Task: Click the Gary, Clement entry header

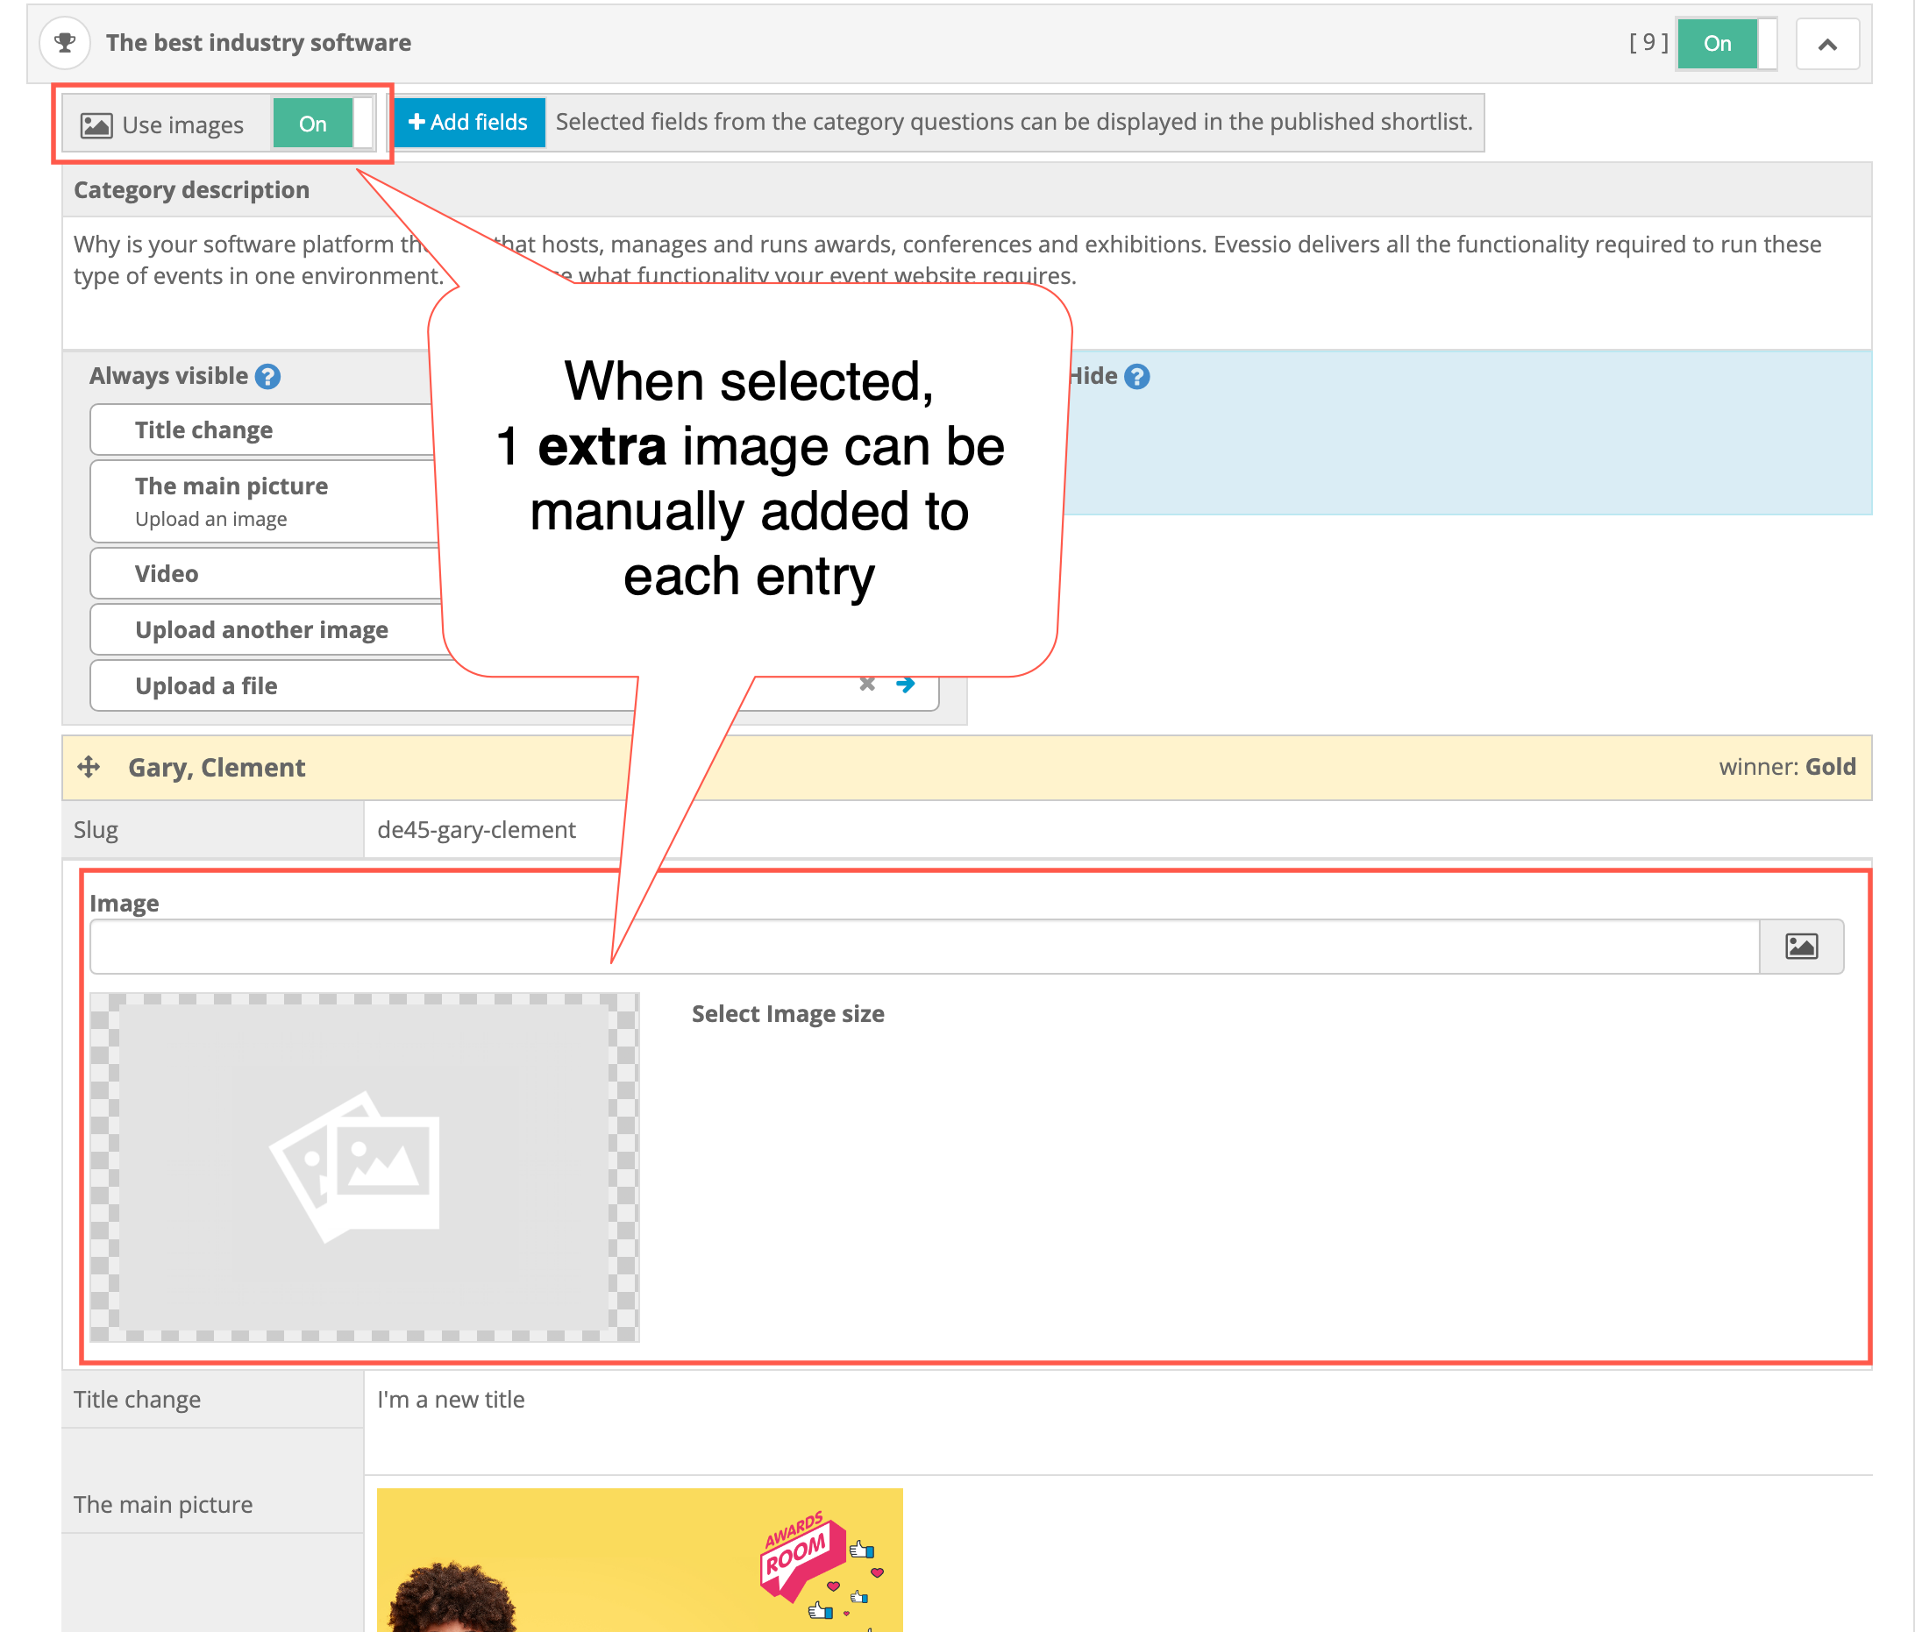Action: pos(217,768)
